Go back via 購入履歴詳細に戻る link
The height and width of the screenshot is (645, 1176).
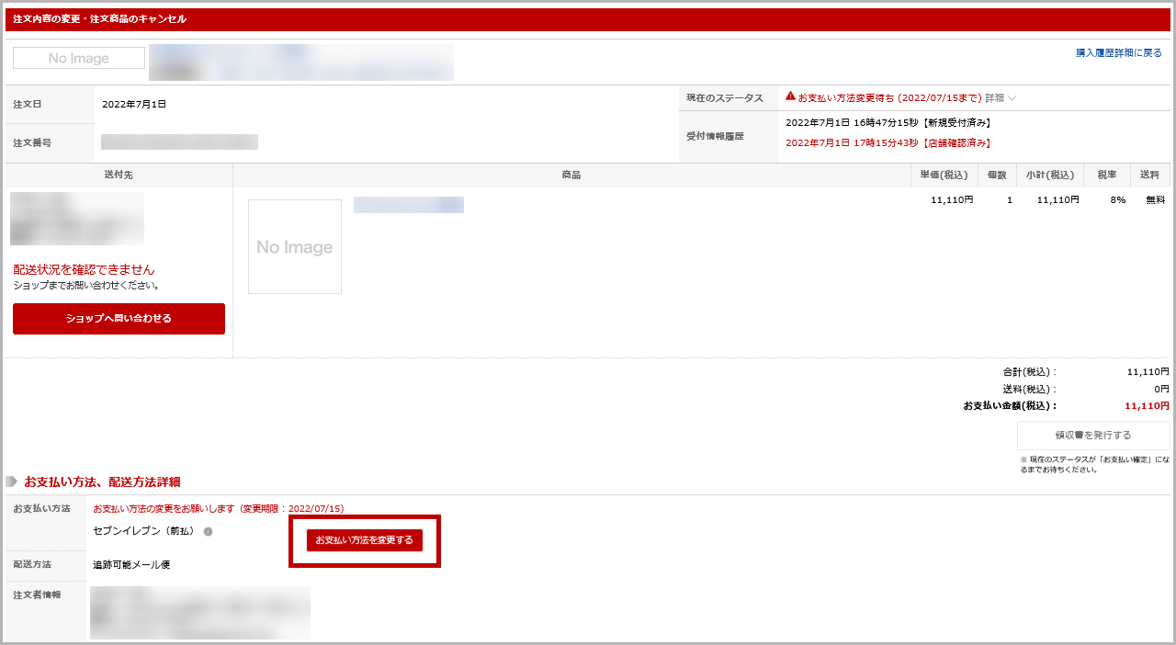coord(1118,53)
